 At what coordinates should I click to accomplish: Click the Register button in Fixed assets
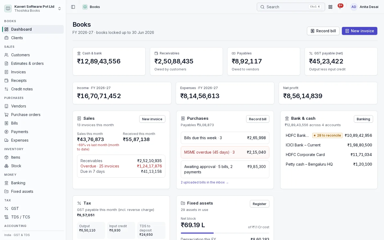pos(259,204)
